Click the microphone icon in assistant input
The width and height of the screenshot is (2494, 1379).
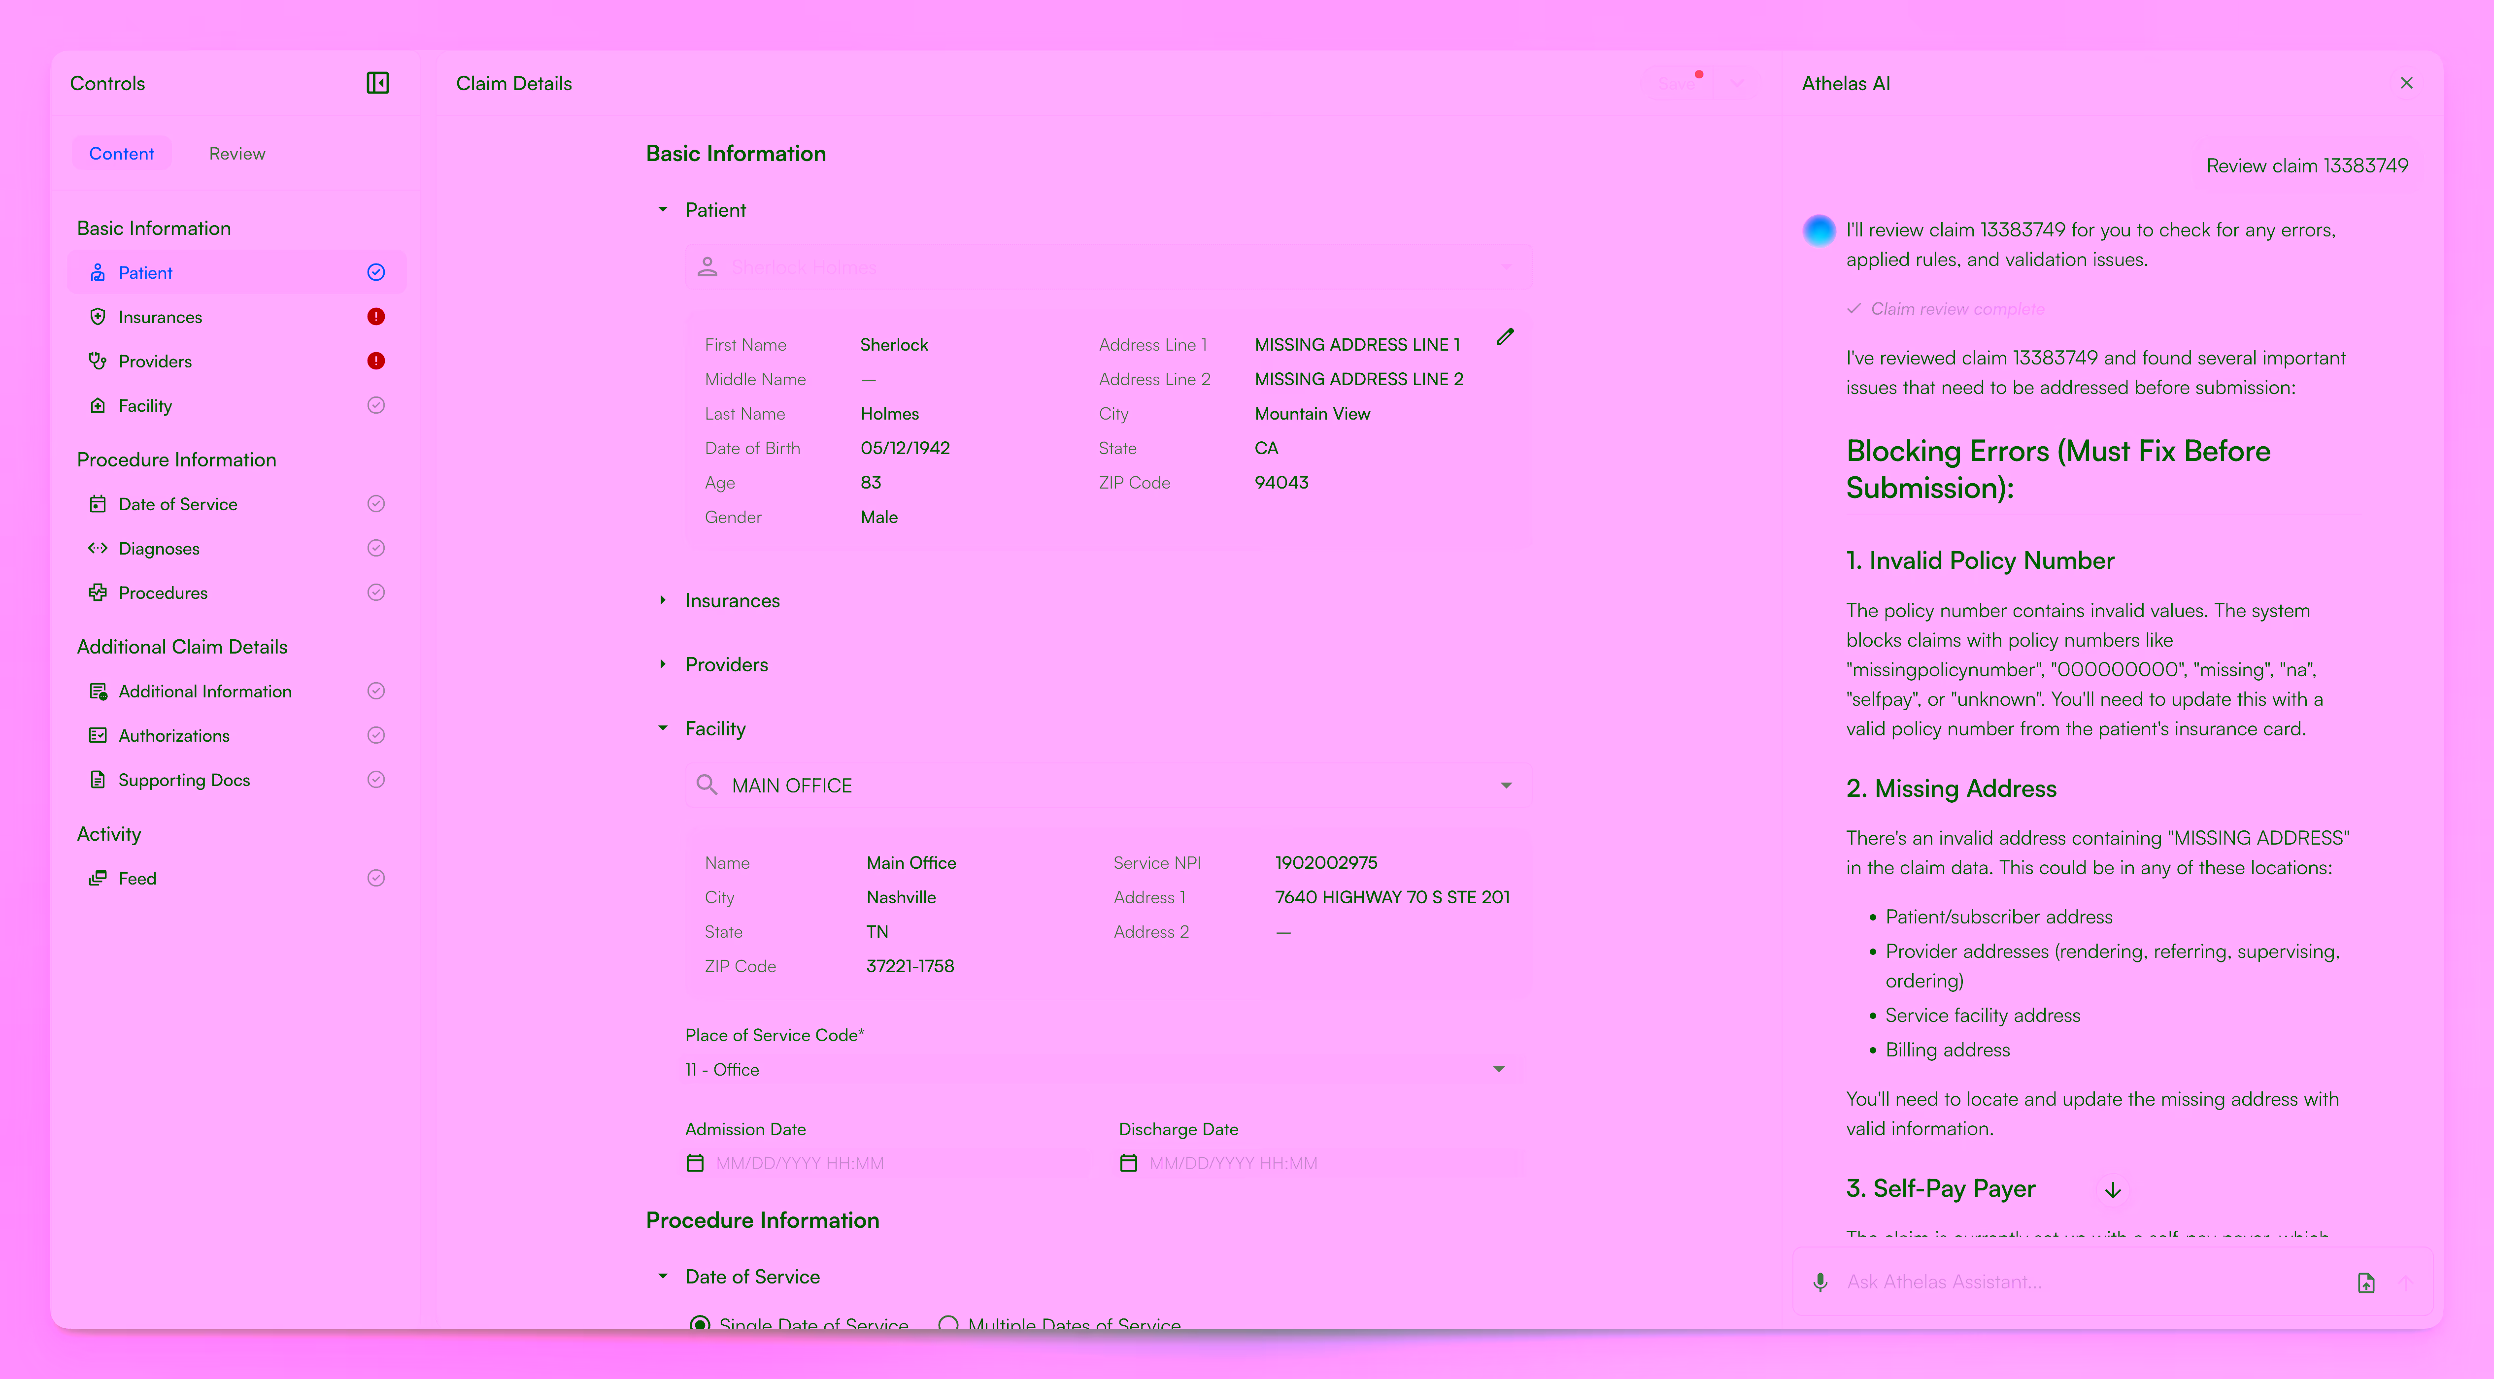(1820, 1282)
